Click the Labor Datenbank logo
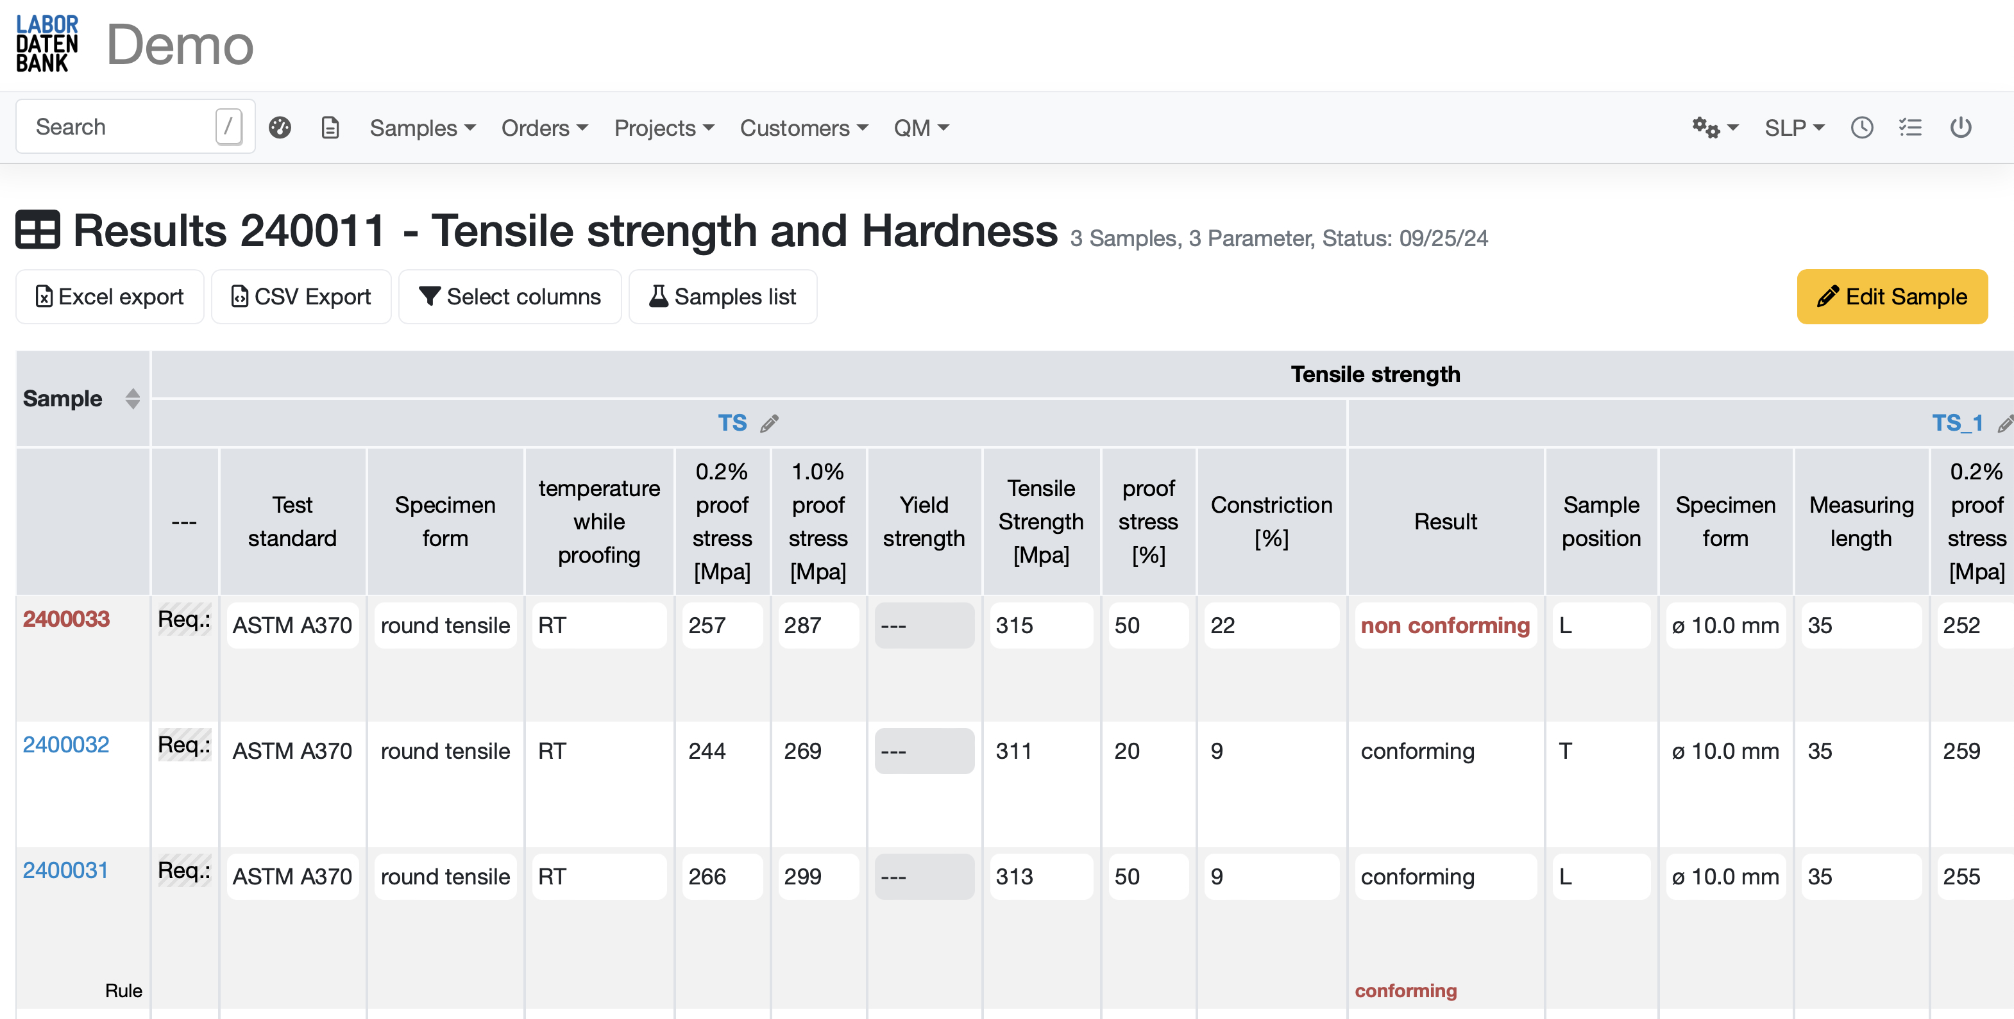This screenshot has height=1019, width=2014. [47, 44]
